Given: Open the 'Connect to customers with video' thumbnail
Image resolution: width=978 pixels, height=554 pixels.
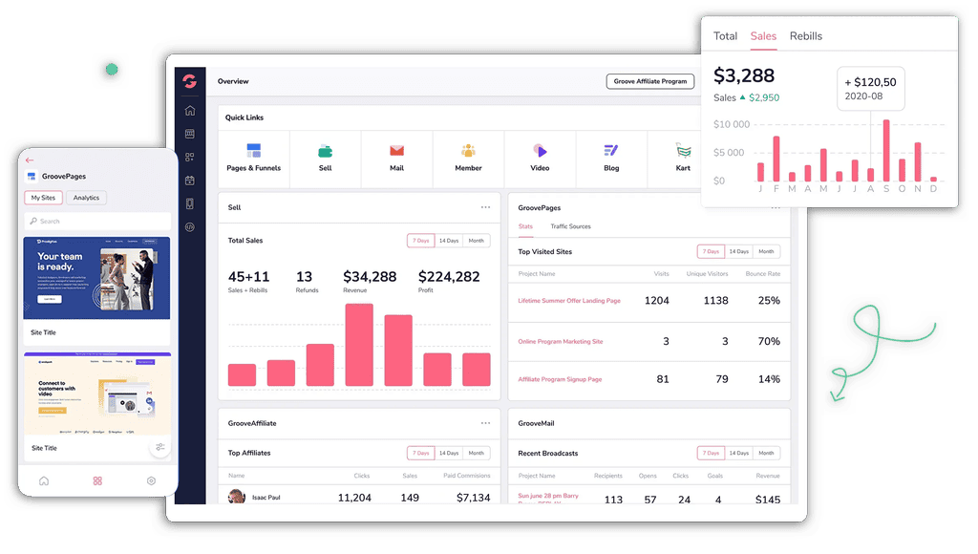Looking at the screenshot, I should pyautogui.click(x=97, y=394).
